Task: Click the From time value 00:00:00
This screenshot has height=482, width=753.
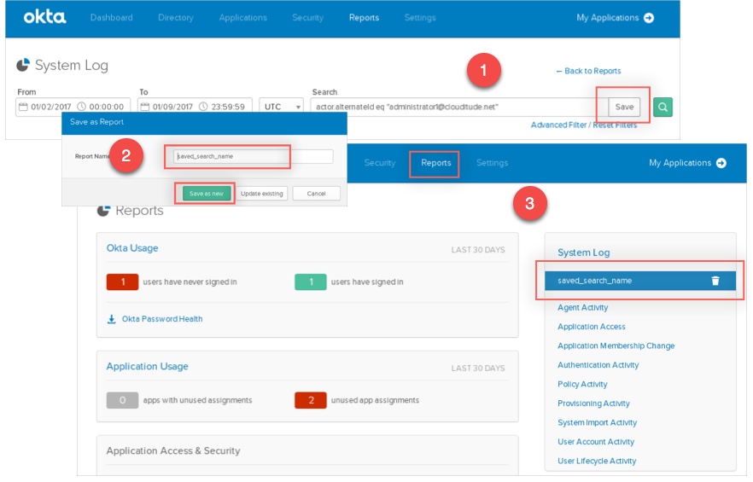Action: pyautogui.click(x=107, y=107)
